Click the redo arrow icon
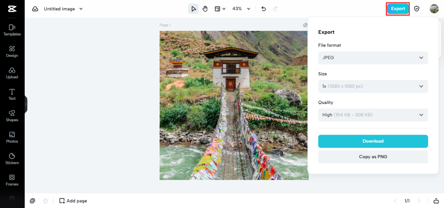Viewport: 444px width, 208px height. (x=275, y=9)
